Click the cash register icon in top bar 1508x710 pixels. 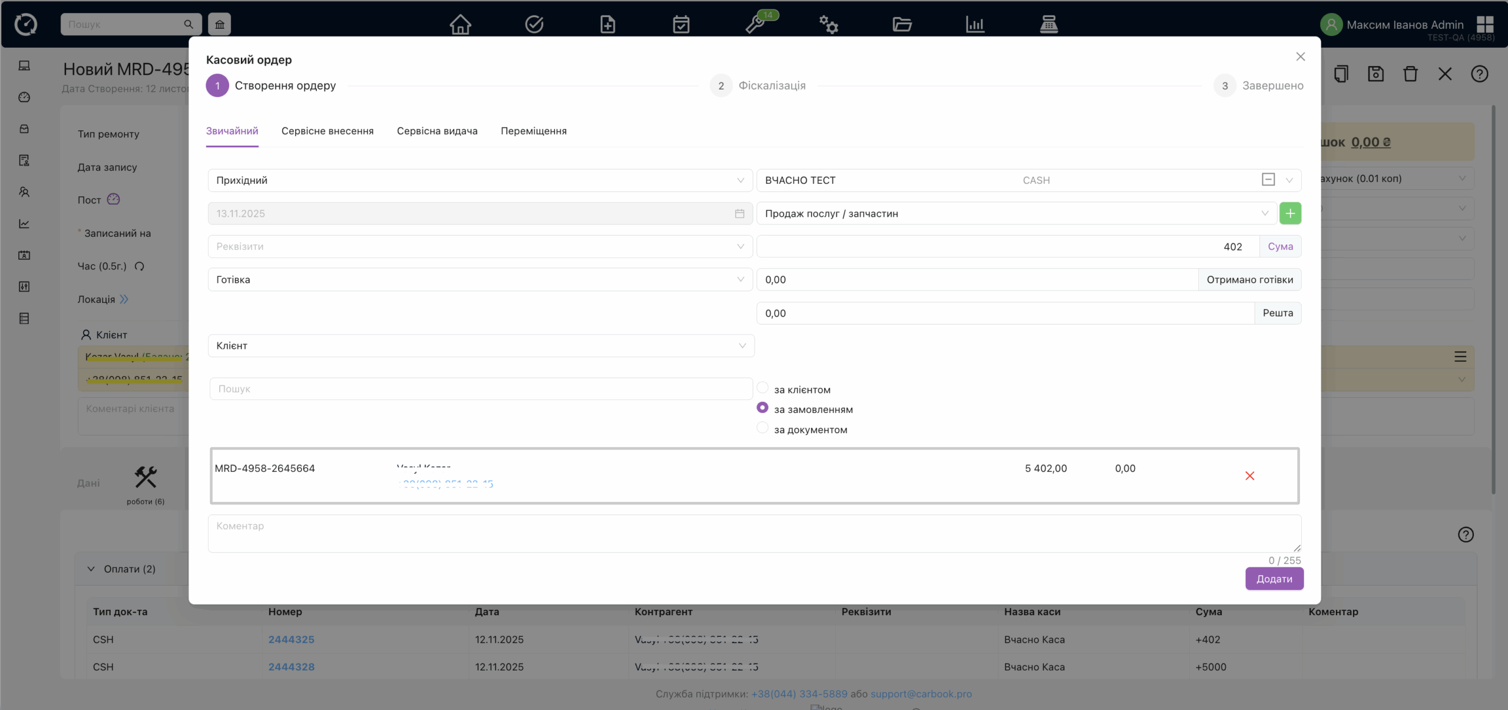[x=1049, y=25]
